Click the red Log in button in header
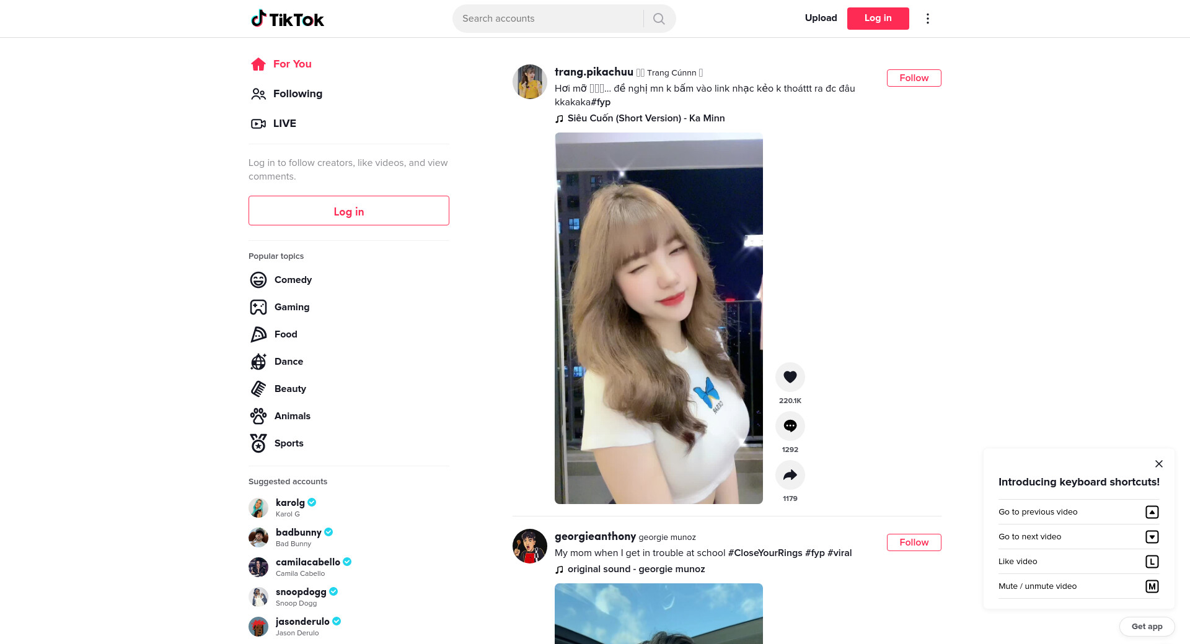The image size is (1190, 644). (x=878, y=19)
